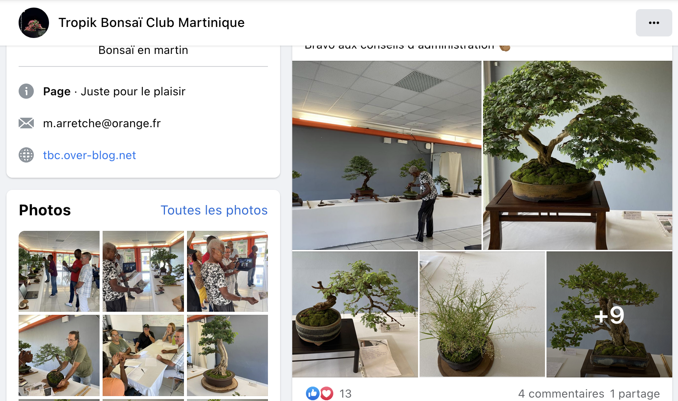Viewport: 678px width, 401px height.
Task: Click the red heart reaction icon
Action: point(326,393)
